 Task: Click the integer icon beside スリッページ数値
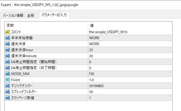[8, 98]
